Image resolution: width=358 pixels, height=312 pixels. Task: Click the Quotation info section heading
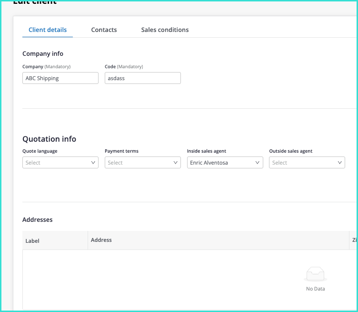click(x=49, y=139)
